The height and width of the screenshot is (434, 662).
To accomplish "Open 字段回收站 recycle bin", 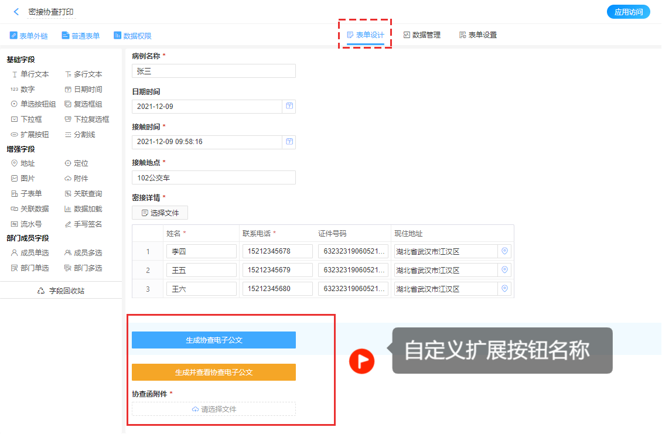I will [61, 291].
